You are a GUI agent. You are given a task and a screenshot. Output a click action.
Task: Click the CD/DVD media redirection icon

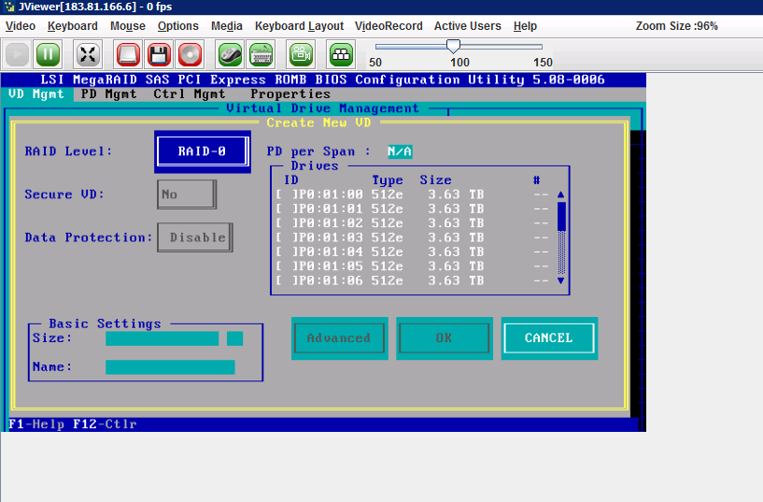coord(190,54)
